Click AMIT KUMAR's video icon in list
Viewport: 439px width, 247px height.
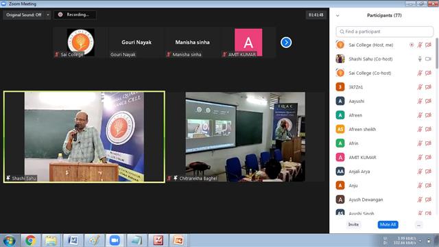(x=428, y=157)
